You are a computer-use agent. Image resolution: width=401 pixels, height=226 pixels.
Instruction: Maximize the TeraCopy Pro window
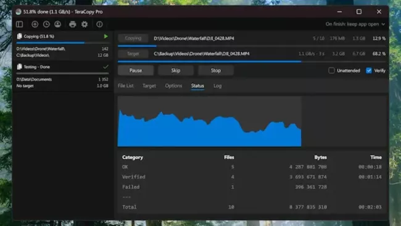359,12
